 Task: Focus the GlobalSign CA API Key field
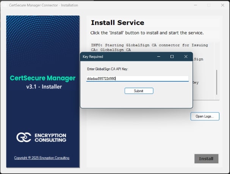[138, 79]
